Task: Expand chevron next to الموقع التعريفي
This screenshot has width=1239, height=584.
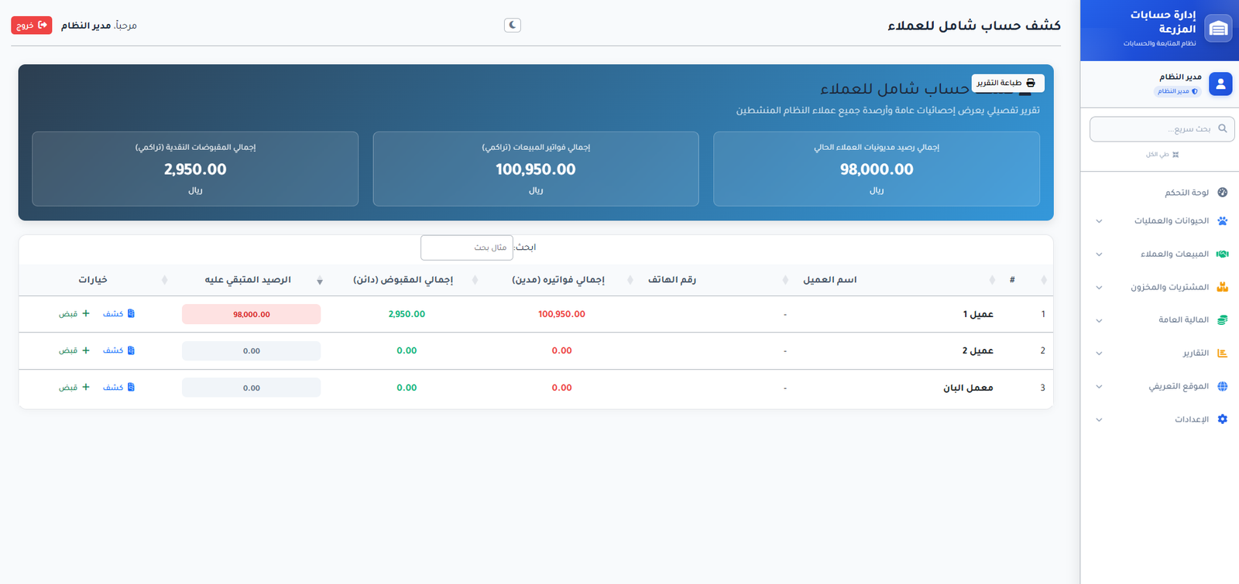Action: [1099, 387]
